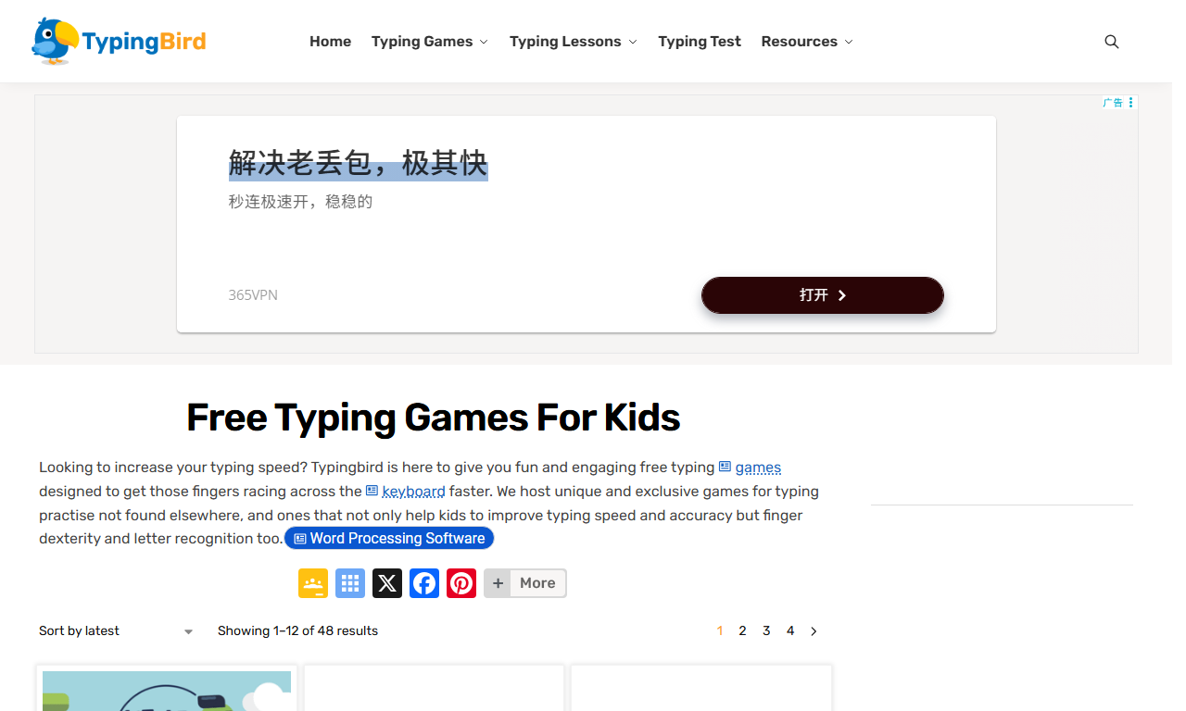Share via the yellow first share icon
The image size is (1186, 711).
[x=313, y=583]
